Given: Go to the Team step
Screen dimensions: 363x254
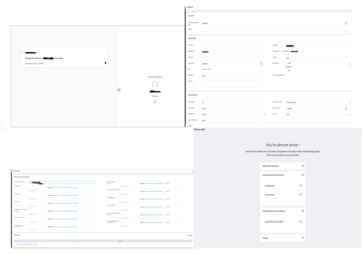Looking at the screenshot, I should [265, 238].
